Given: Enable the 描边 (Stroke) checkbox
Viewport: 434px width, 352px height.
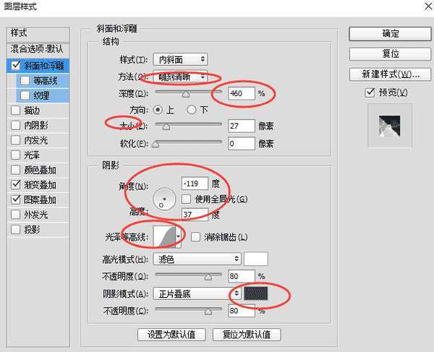Looking at the screenshot, I should [16, 110].
